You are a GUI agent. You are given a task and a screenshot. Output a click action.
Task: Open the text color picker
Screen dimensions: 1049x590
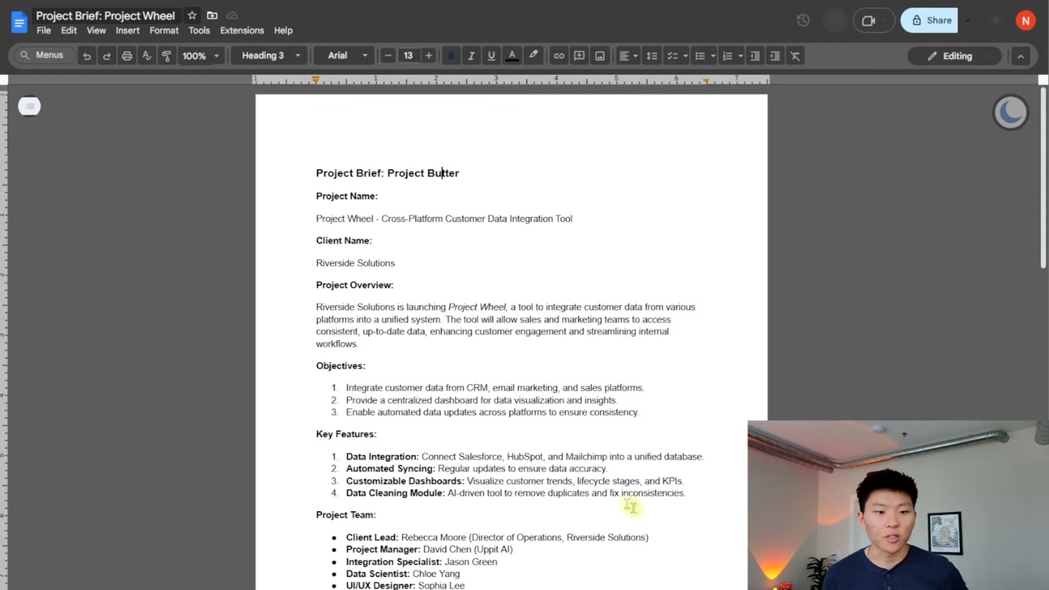pos(512,56)
